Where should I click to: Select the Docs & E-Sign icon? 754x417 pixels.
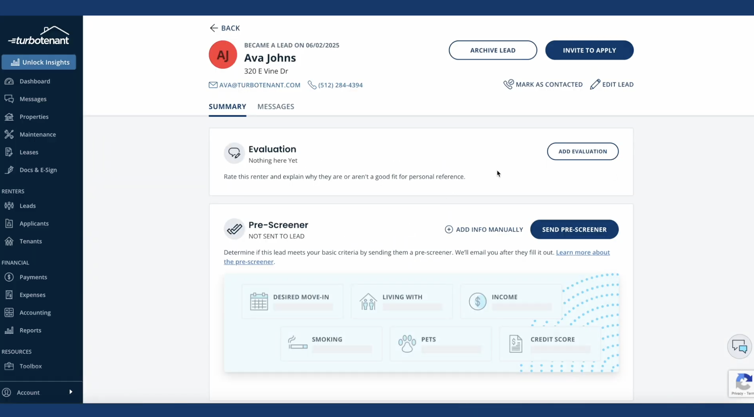[x=9, y=170]
